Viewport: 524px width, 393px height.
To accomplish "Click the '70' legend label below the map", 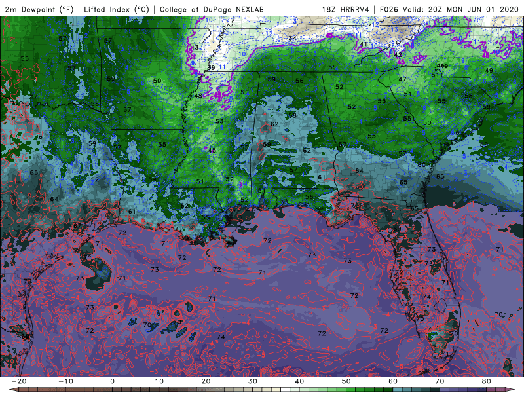I will [440, 381].
